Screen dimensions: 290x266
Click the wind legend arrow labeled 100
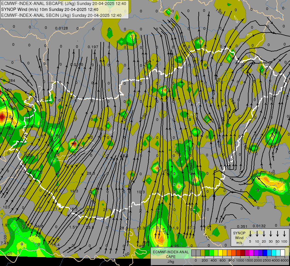[x=284, y=234]
